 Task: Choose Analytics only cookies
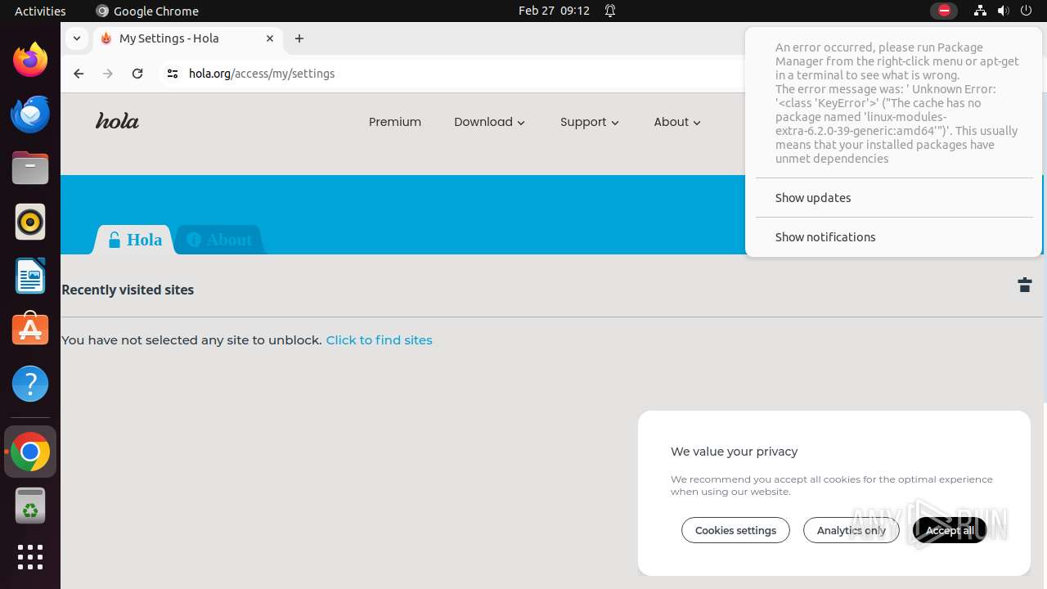[852, 530]
